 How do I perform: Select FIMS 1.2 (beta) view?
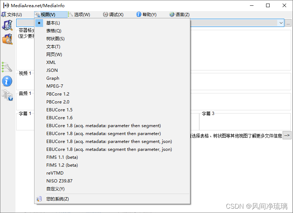tap(112, 165)
